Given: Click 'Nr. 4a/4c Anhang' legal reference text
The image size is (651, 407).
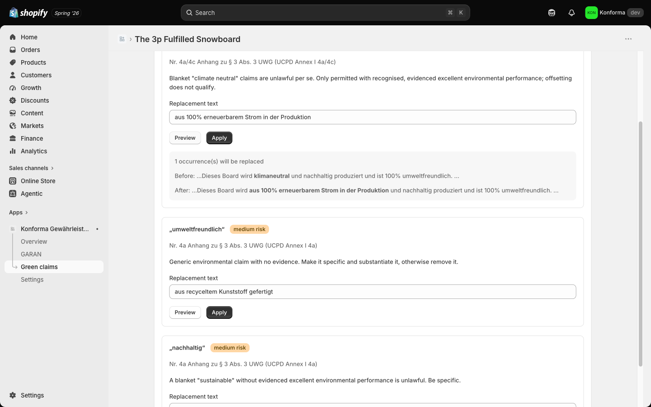Looking at the screenshot, I should [252, 62].
